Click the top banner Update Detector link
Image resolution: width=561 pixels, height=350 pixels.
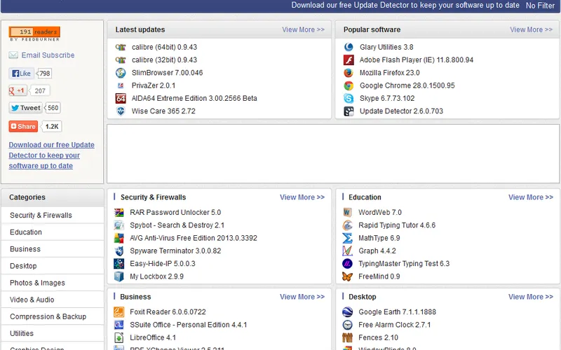(405, 6)
